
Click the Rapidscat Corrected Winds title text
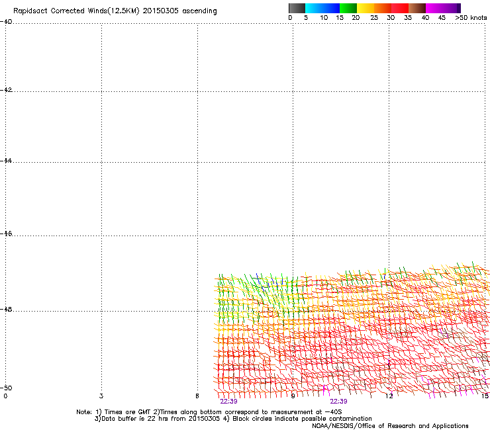click(x=115, y=11)
